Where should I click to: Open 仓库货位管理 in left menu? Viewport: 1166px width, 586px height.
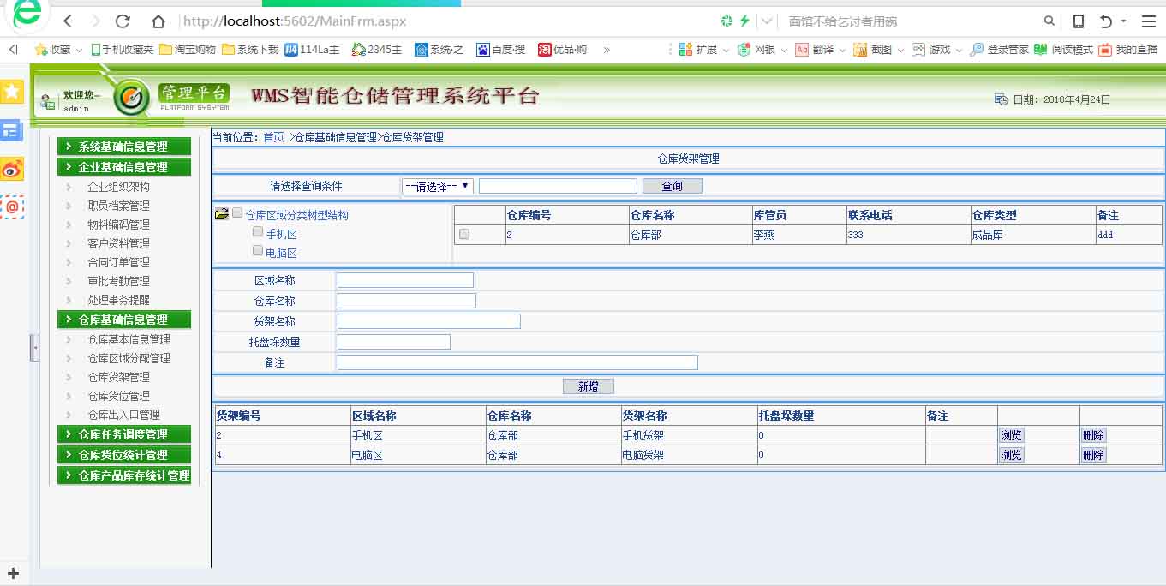coord(118,396)
